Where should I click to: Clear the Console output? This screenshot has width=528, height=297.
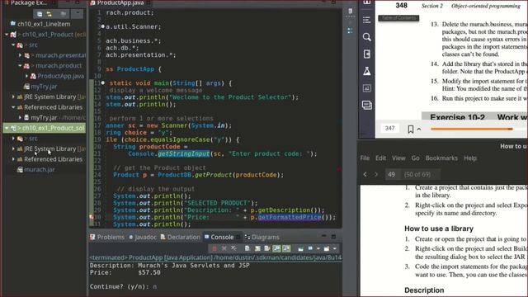point(247,248)
